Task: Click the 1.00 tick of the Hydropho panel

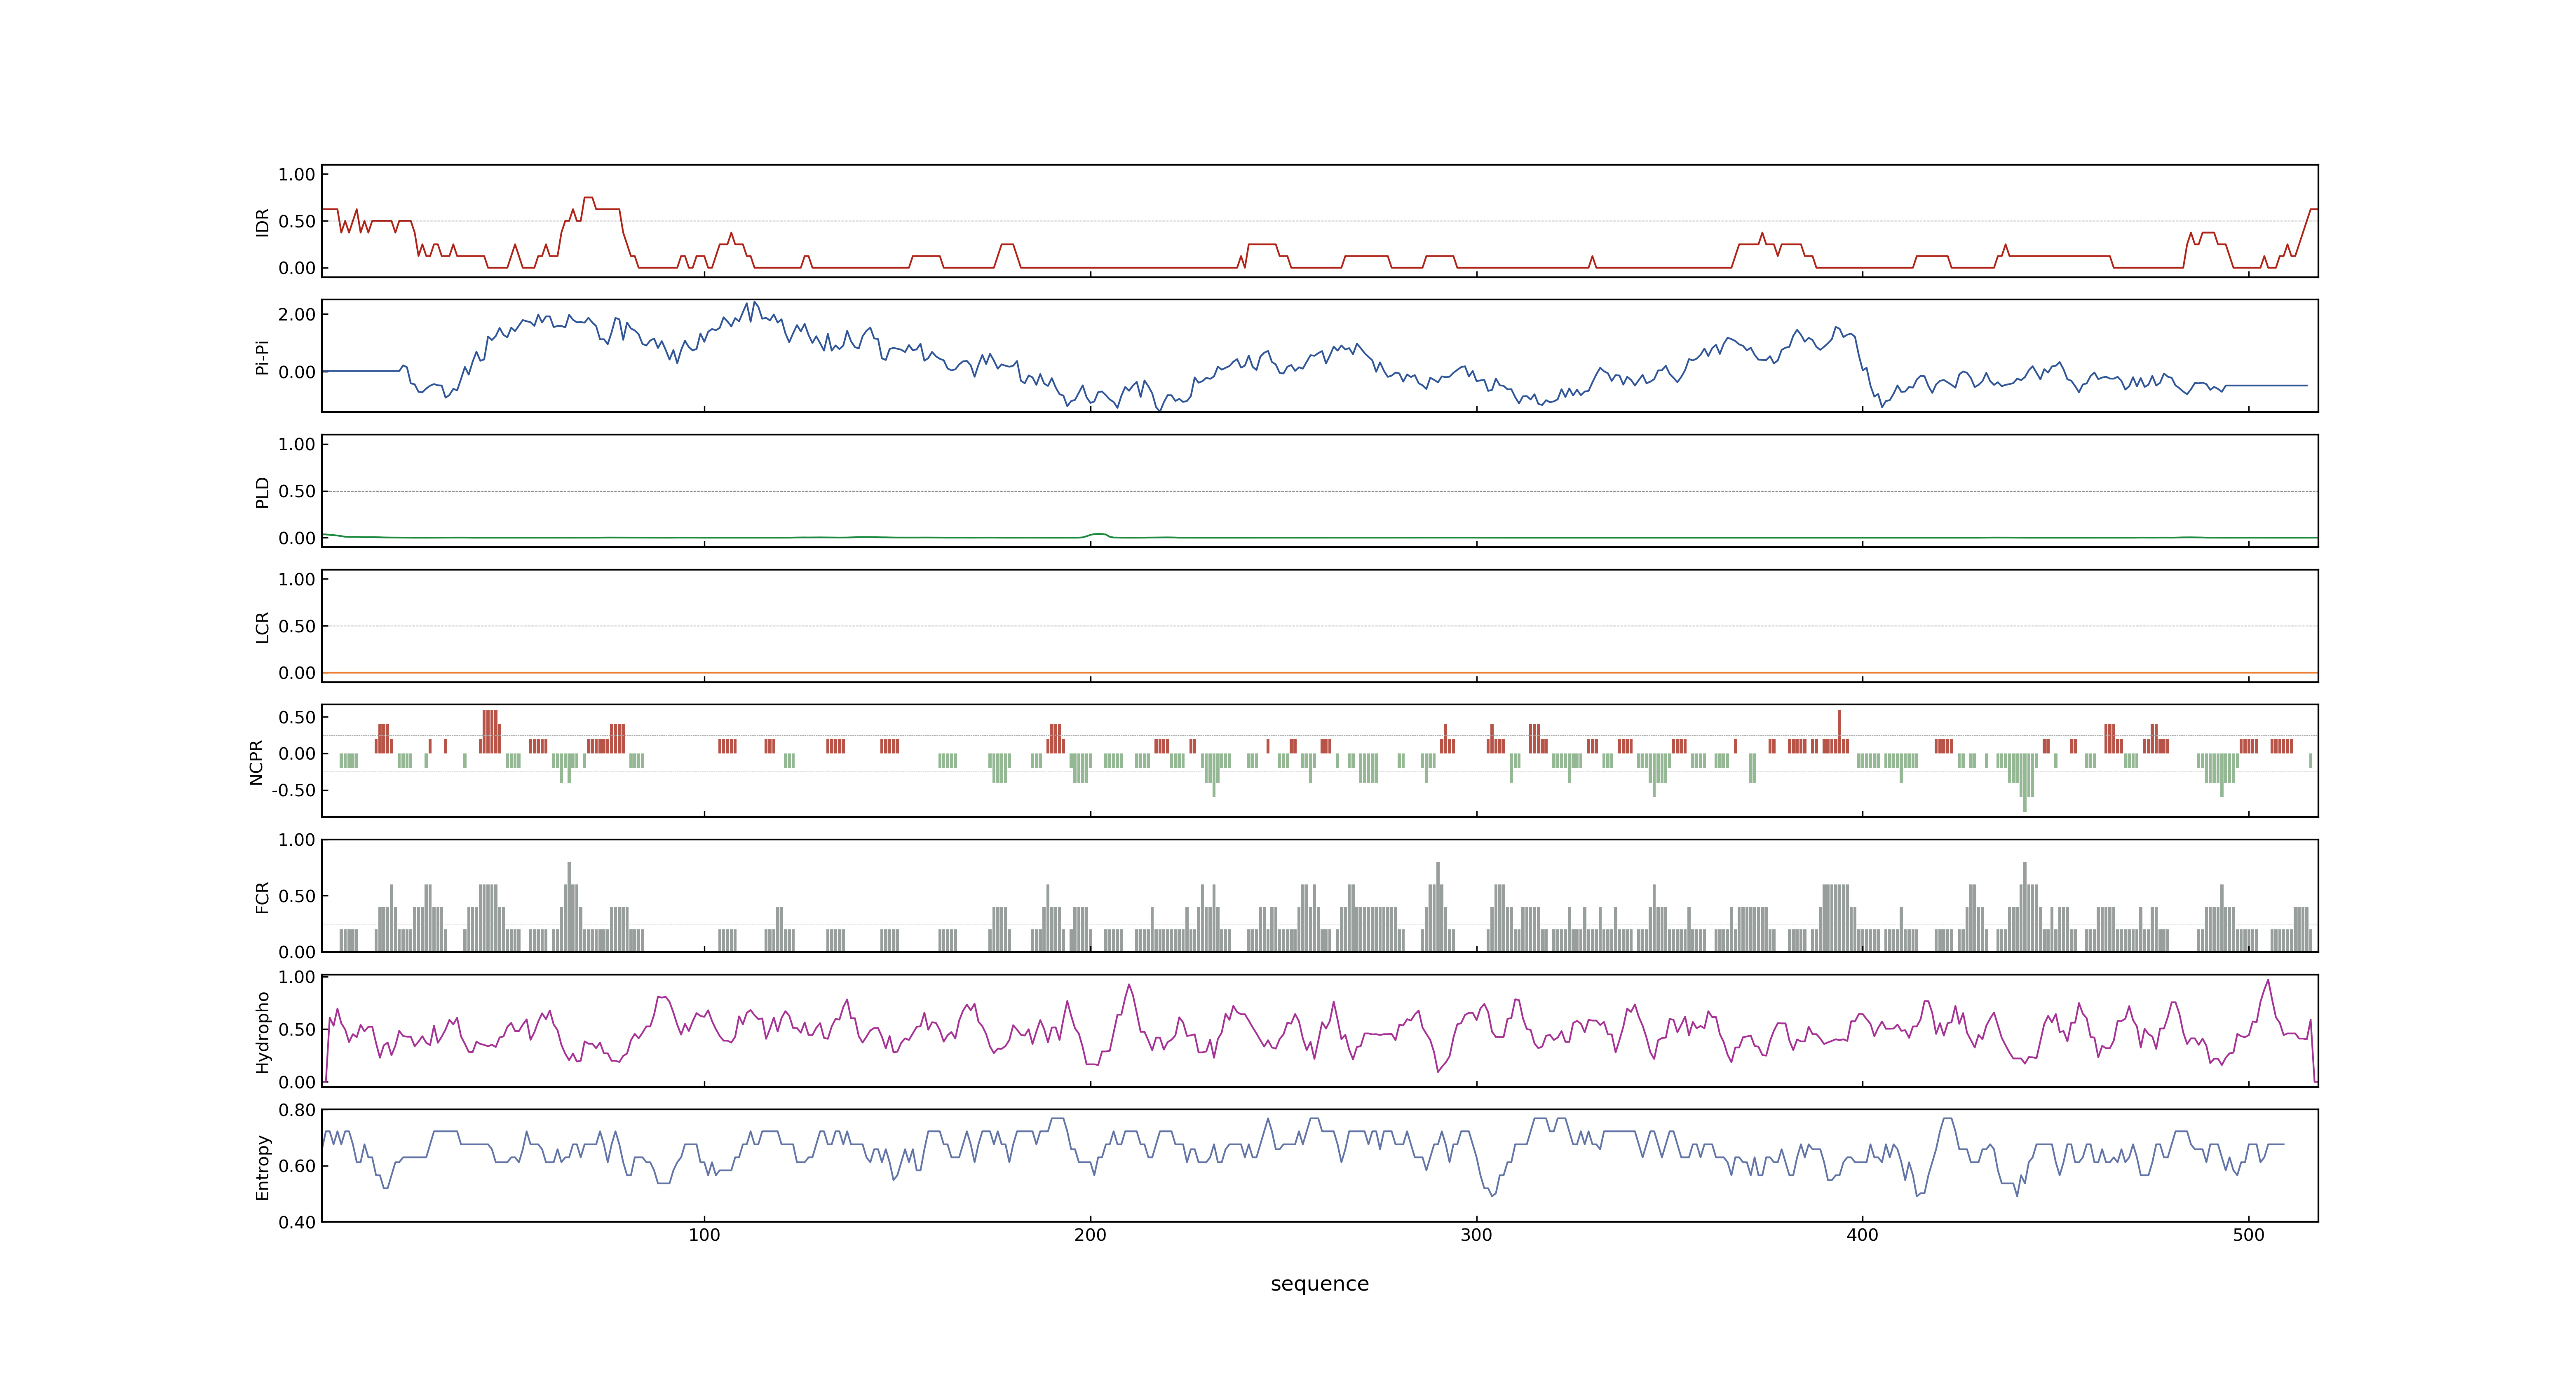Action: tap(297, 976)
